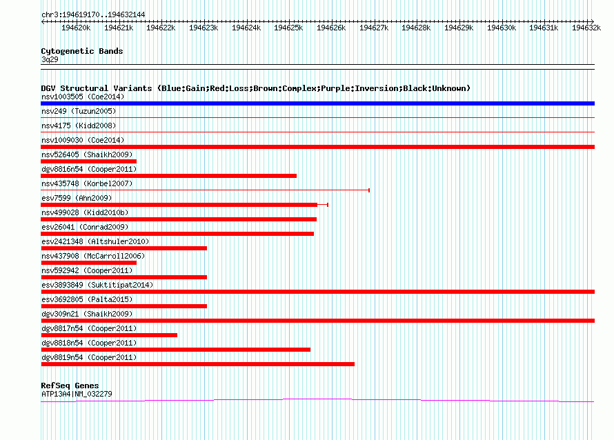
Task: Click the esv26041 (Conrad2009) label
Action: (85, 227)
